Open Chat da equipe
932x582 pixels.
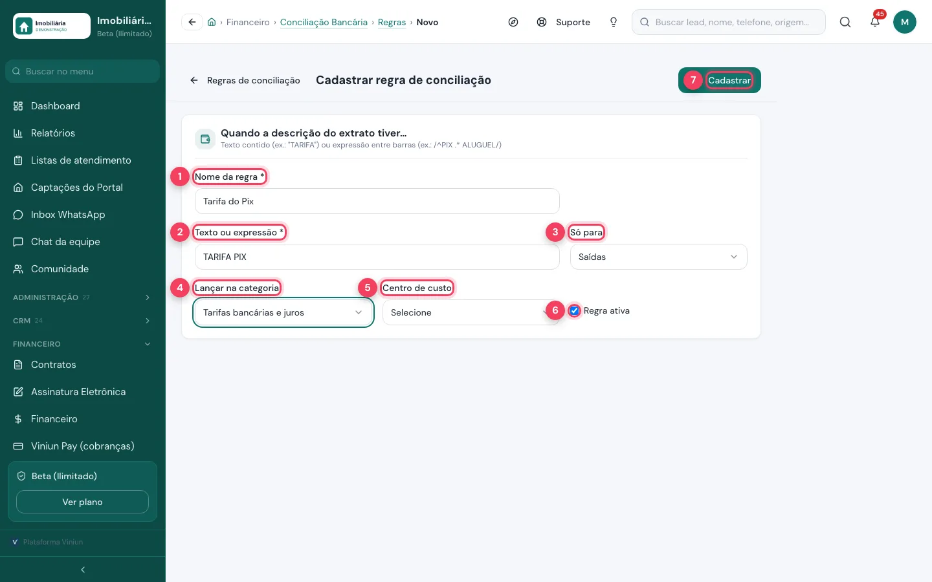pyautogui.click(x=82, y=242)
